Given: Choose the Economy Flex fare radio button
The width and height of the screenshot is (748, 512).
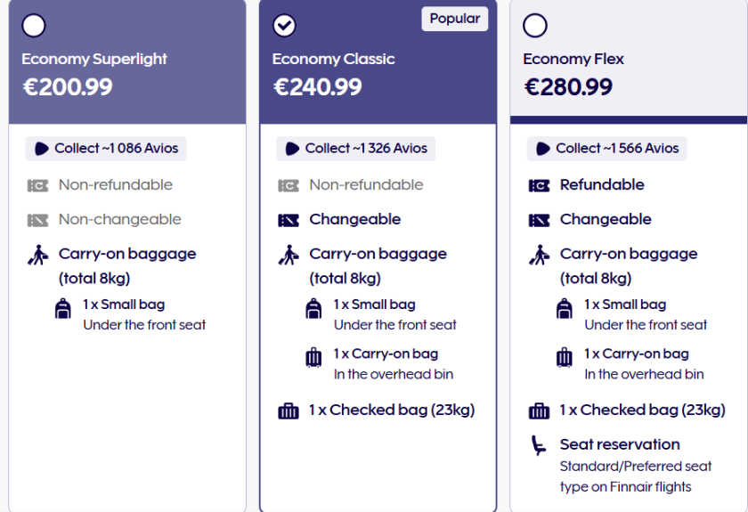Looking at the screenshot, I should point(535,26).
